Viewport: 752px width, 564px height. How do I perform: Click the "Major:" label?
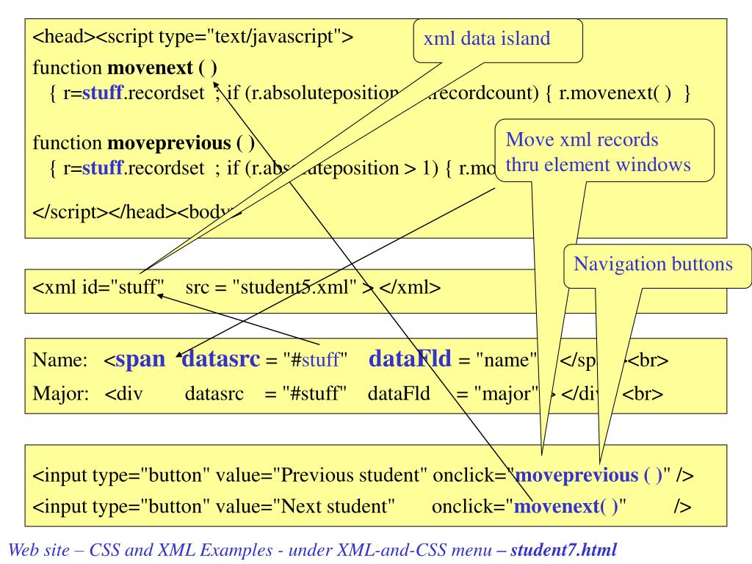tap(61, 394)
